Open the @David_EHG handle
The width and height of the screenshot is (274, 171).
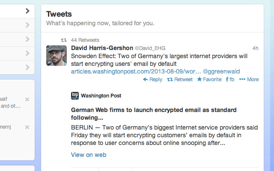tap(150, 48)
